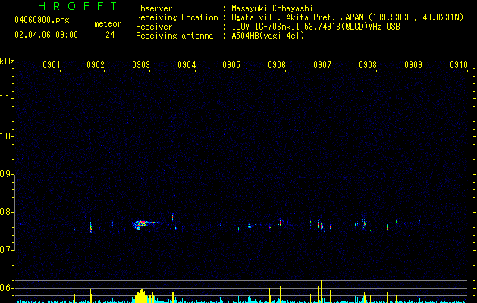Select the observer name Masayuki Kobayashi
Screen dimensions: 477x303
point(272,8)
